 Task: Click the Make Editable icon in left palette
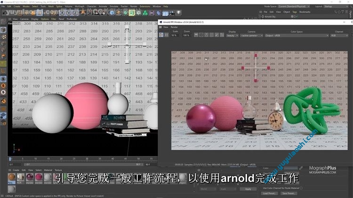(3, 22)
